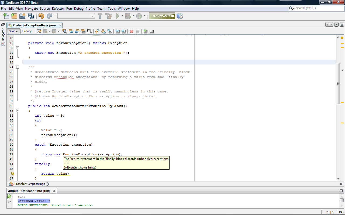Image resolution: width=345 pixels, height=215 pixels.
Task: Click the Uncomment lines icon
Action: [x=152, y=31]
